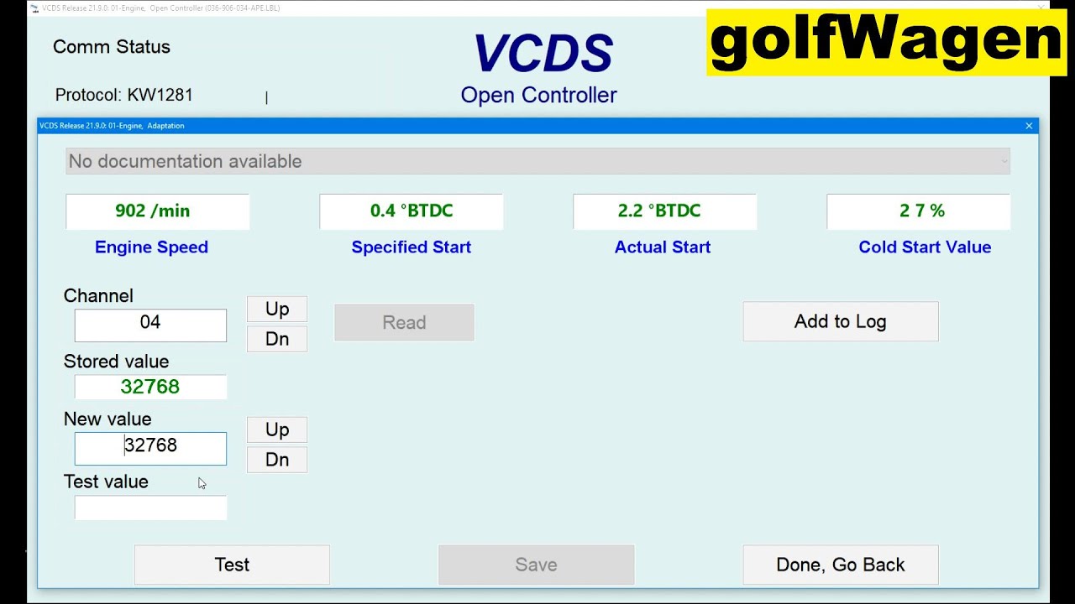Click the Stored value label
This screenshot has height=604, width=1075.
pyautogui.click(x=116, y=362)
